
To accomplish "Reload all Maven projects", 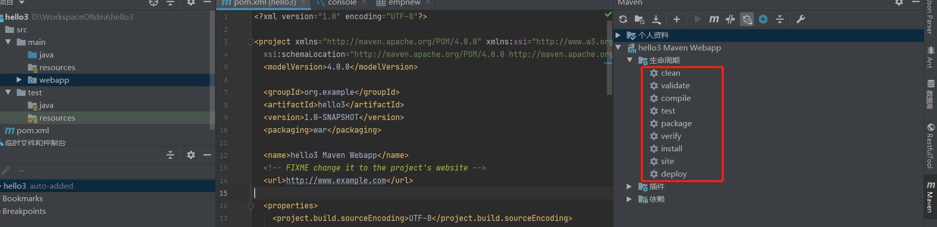I will pos(623,19).
